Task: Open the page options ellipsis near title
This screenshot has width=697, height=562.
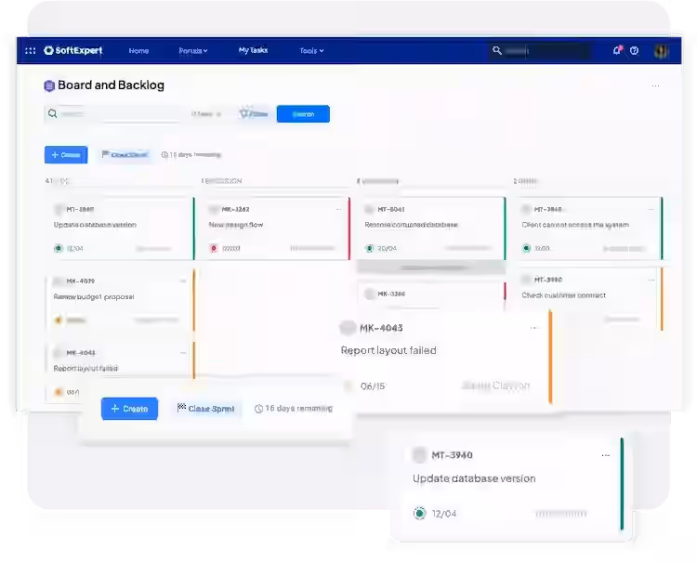Action: (655, 85)
